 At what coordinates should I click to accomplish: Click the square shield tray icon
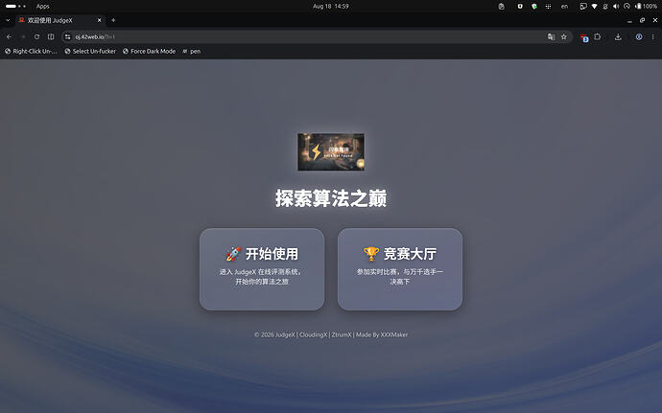coord(520,7)
